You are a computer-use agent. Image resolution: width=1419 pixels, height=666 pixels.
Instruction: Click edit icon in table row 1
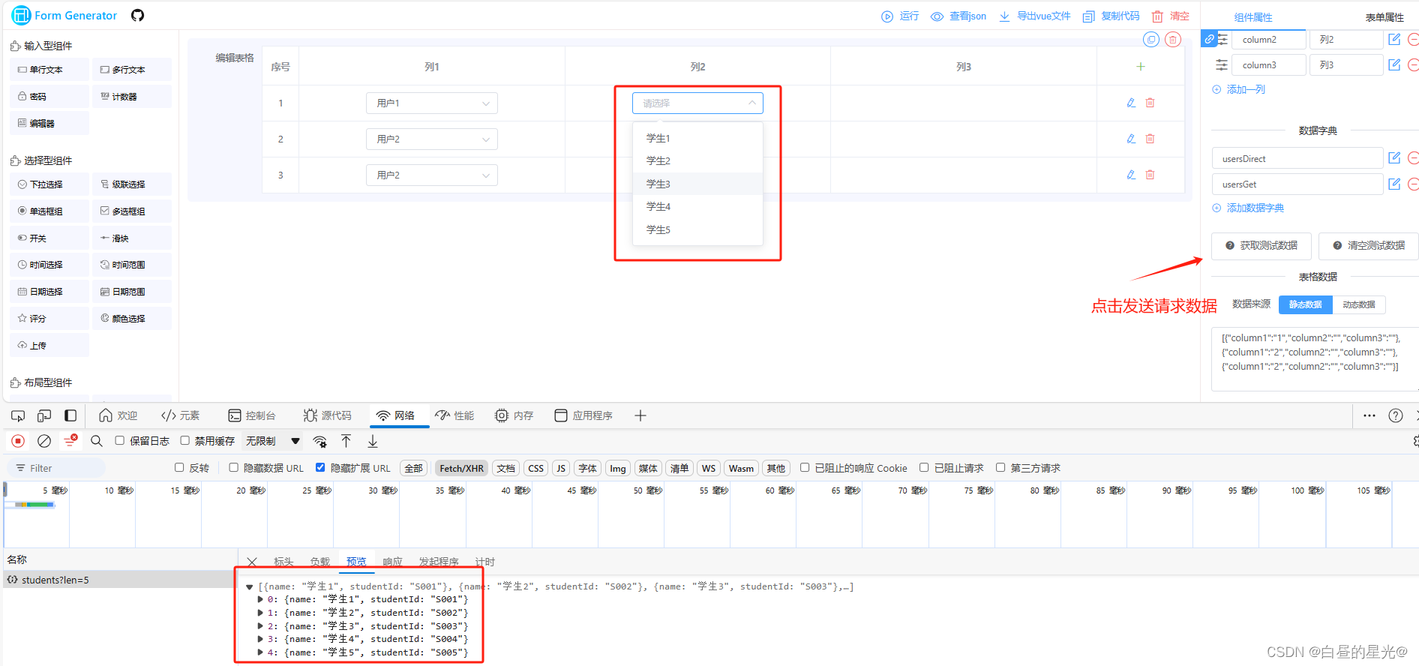coord(1131,103)
